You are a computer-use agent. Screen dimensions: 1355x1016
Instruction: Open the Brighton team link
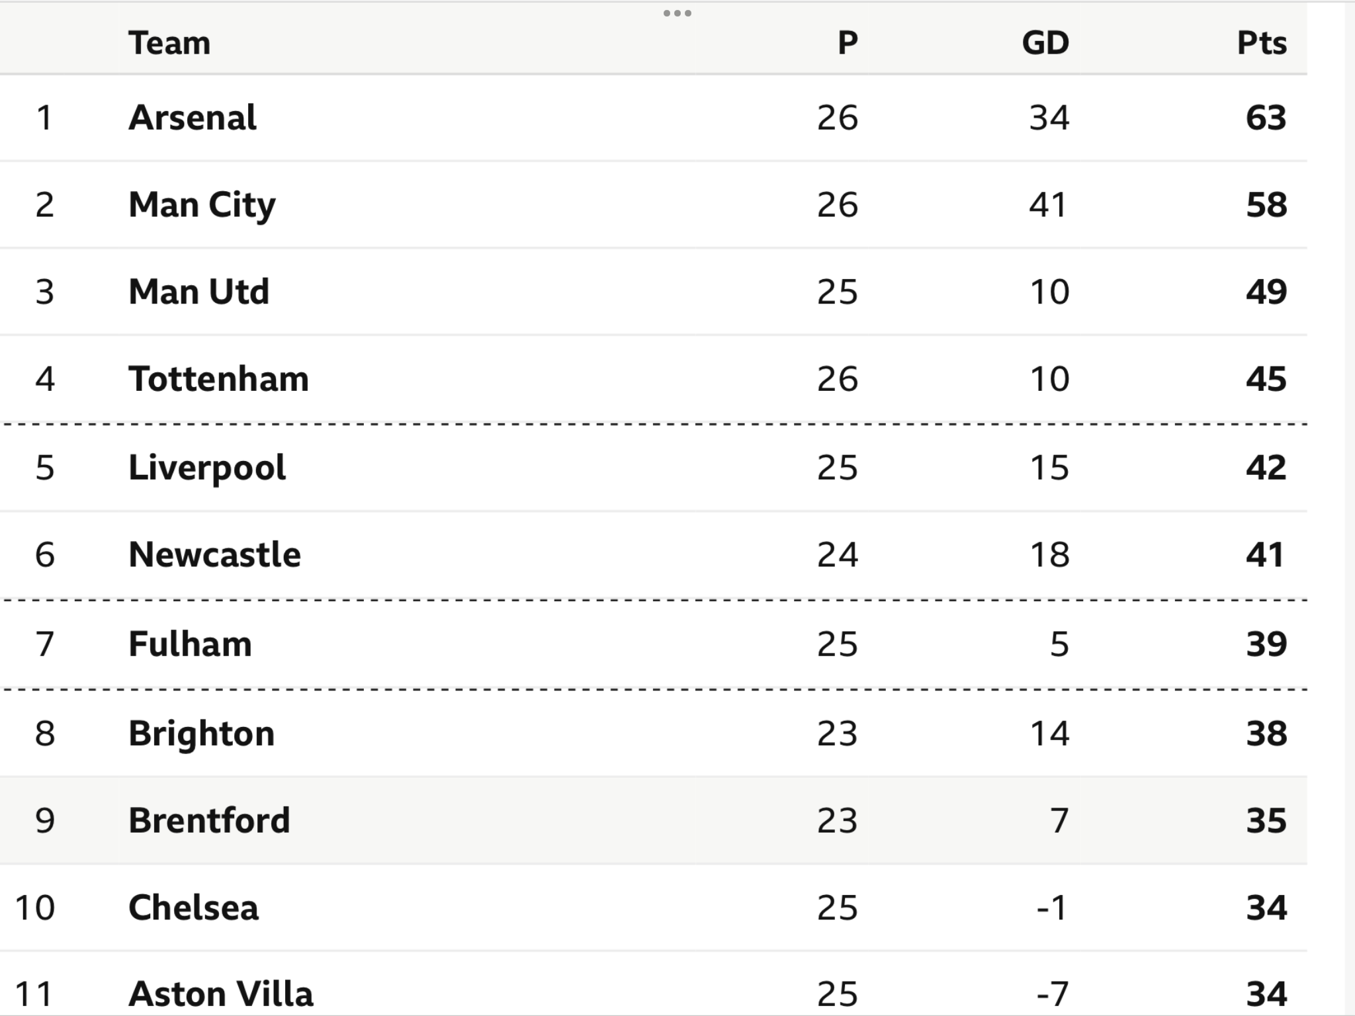[x=202, y=734]
